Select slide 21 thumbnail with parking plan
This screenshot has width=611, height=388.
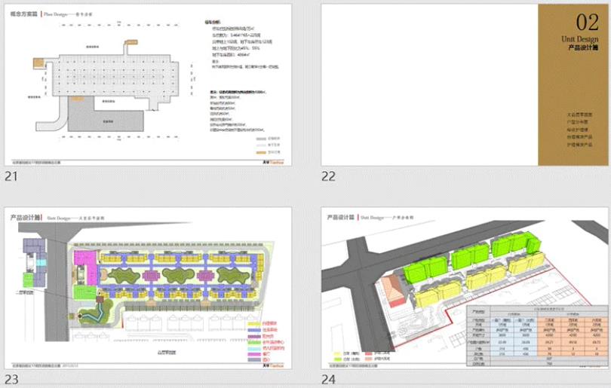click(148, 85)
